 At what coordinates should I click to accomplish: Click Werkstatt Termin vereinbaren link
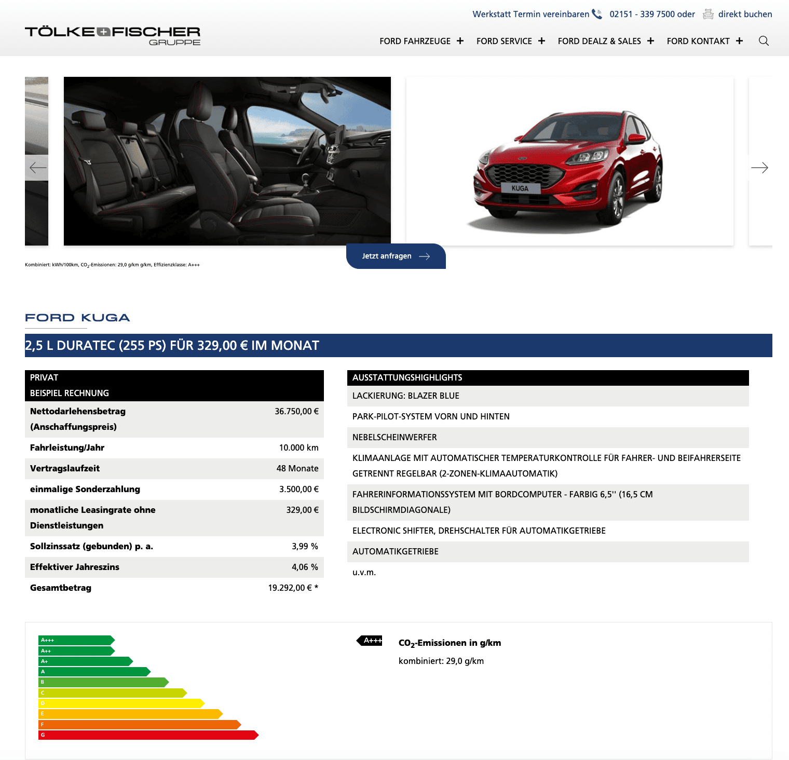tap(530, 14)
